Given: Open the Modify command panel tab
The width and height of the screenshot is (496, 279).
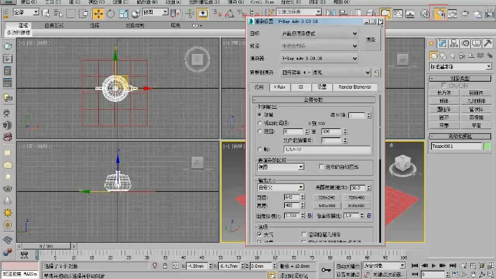Looking at the screenshot, I should (444, 42).
